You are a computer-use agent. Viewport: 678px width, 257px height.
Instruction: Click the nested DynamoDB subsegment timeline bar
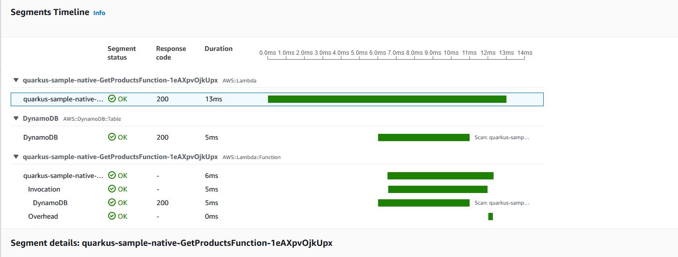click(x=424, y=203)
